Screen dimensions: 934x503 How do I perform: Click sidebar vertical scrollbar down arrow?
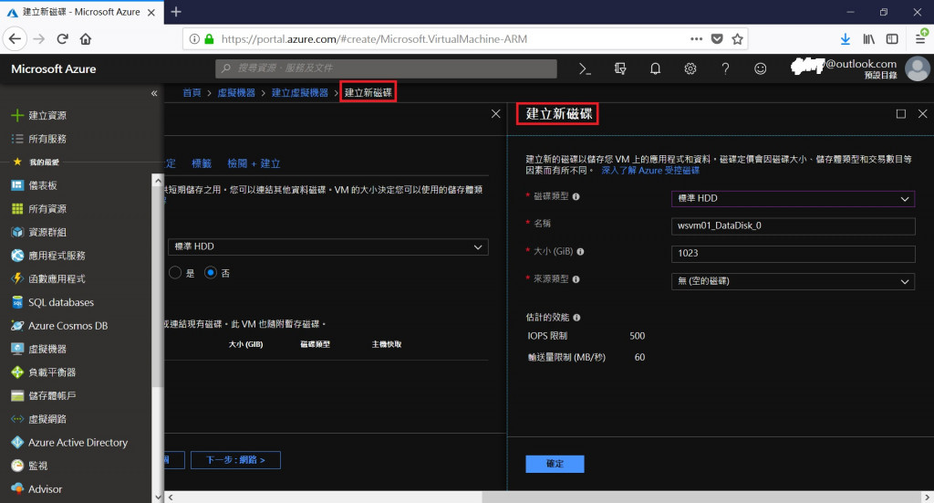[x=157, y=497]
